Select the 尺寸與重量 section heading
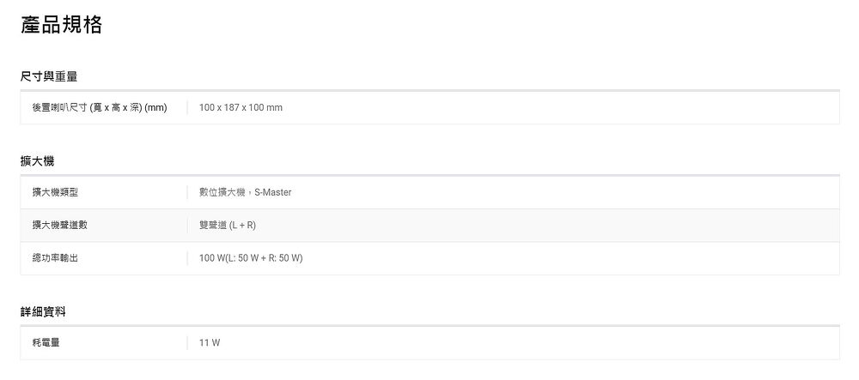859x380 pixels. [x=49, y=77]
